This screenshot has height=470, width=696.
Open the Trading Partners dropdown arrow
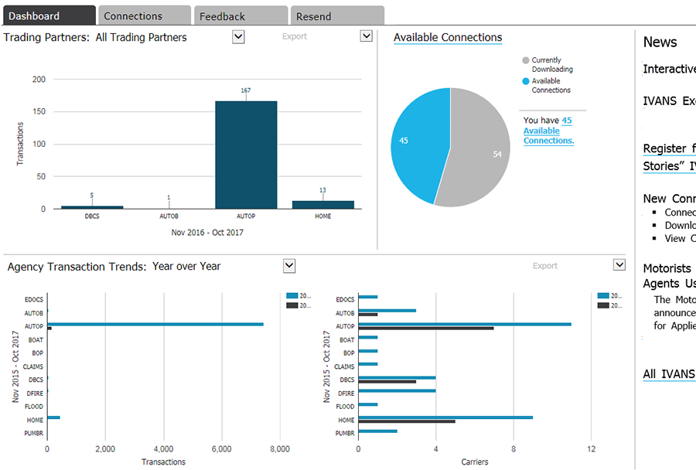238,36
